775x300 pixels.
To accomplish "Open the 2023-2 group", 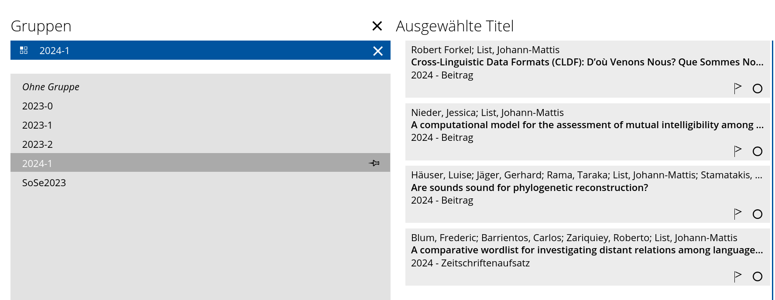I will click(x=38, y=144).
